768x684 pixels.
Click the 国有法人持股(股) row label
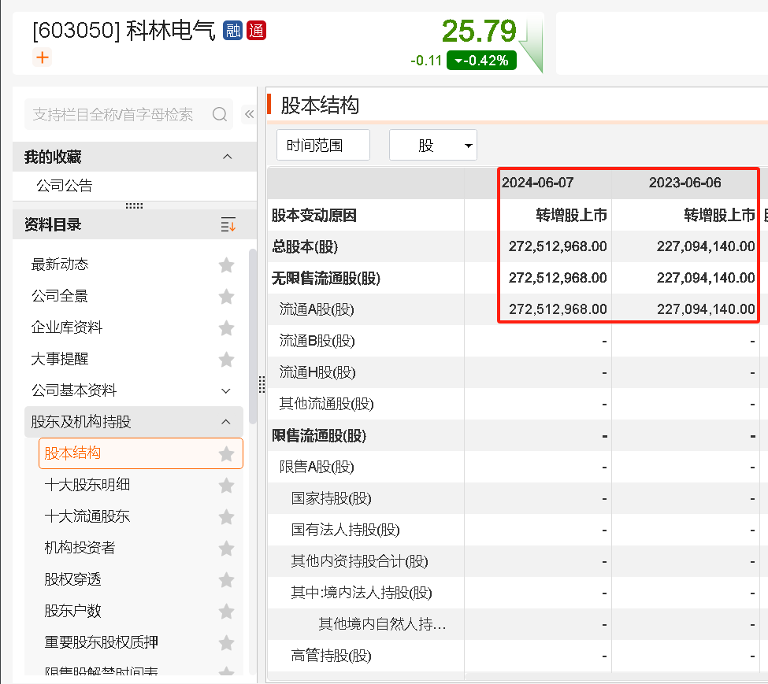coord(345,530)
